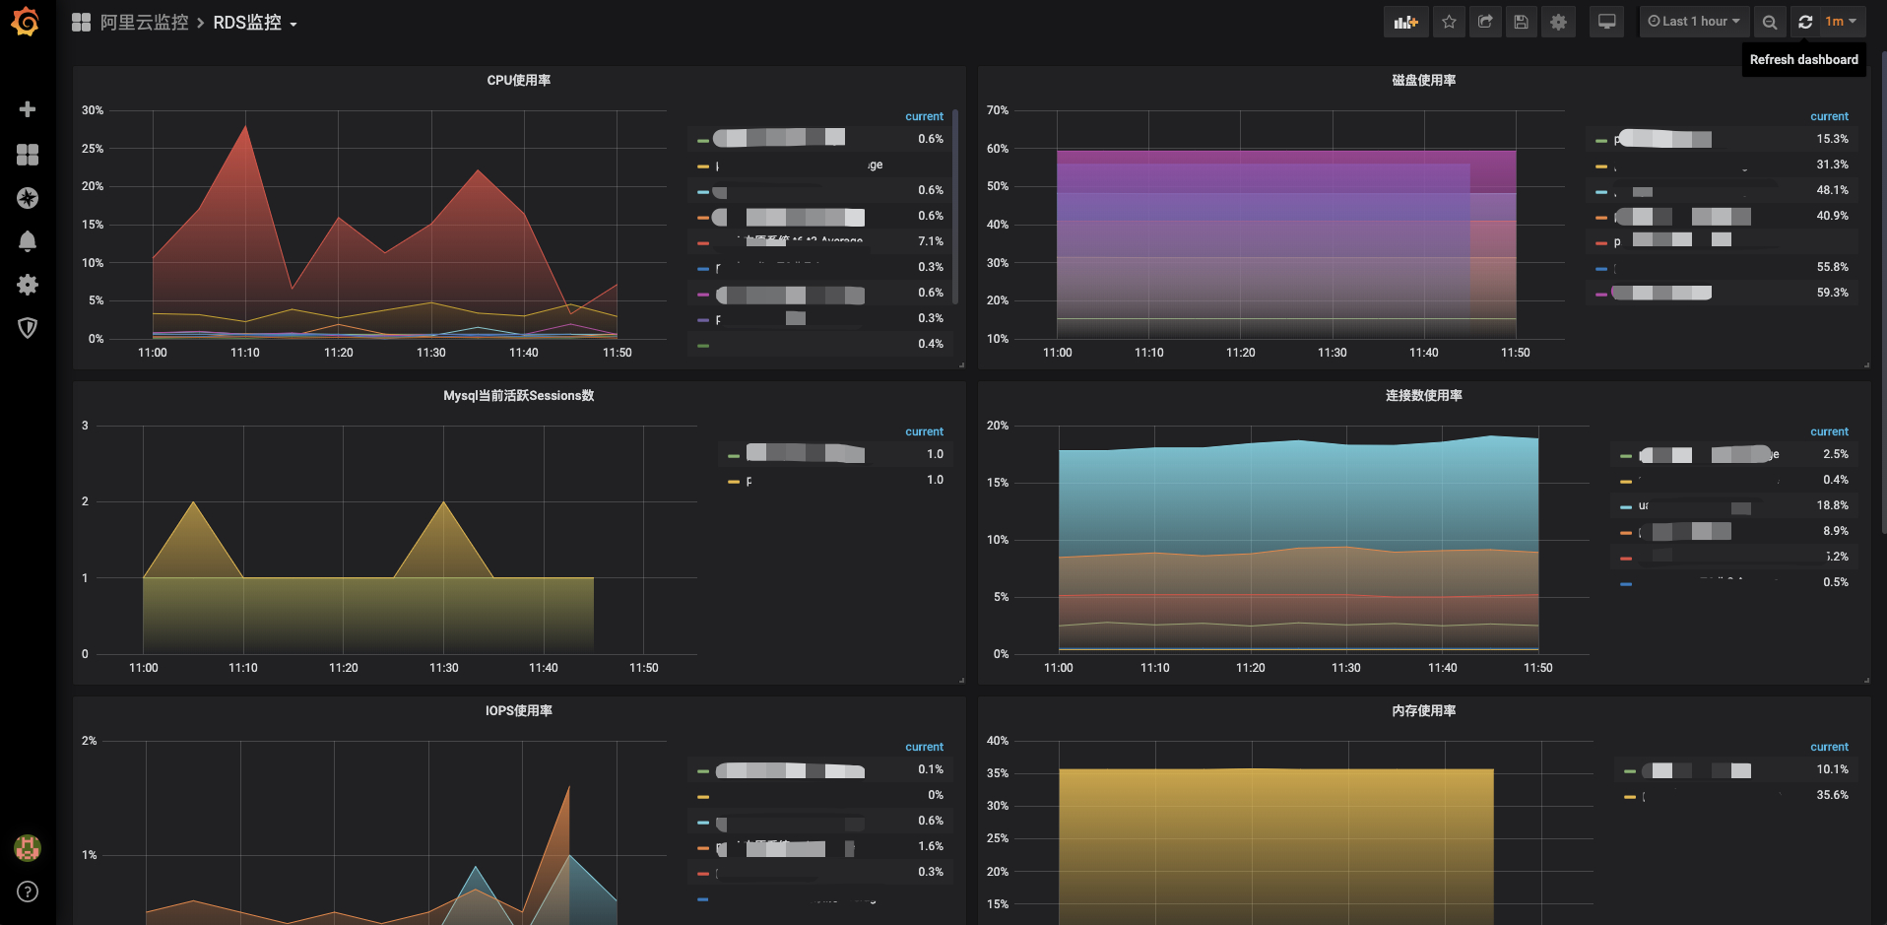Click red color swatch of 7.1% CPU series

pyautogui.click(x=703, y=242)
